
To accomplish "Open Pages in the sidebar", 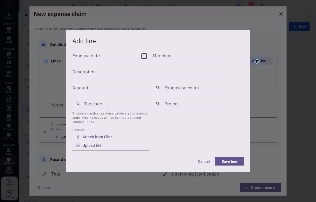I will [9, 40].
